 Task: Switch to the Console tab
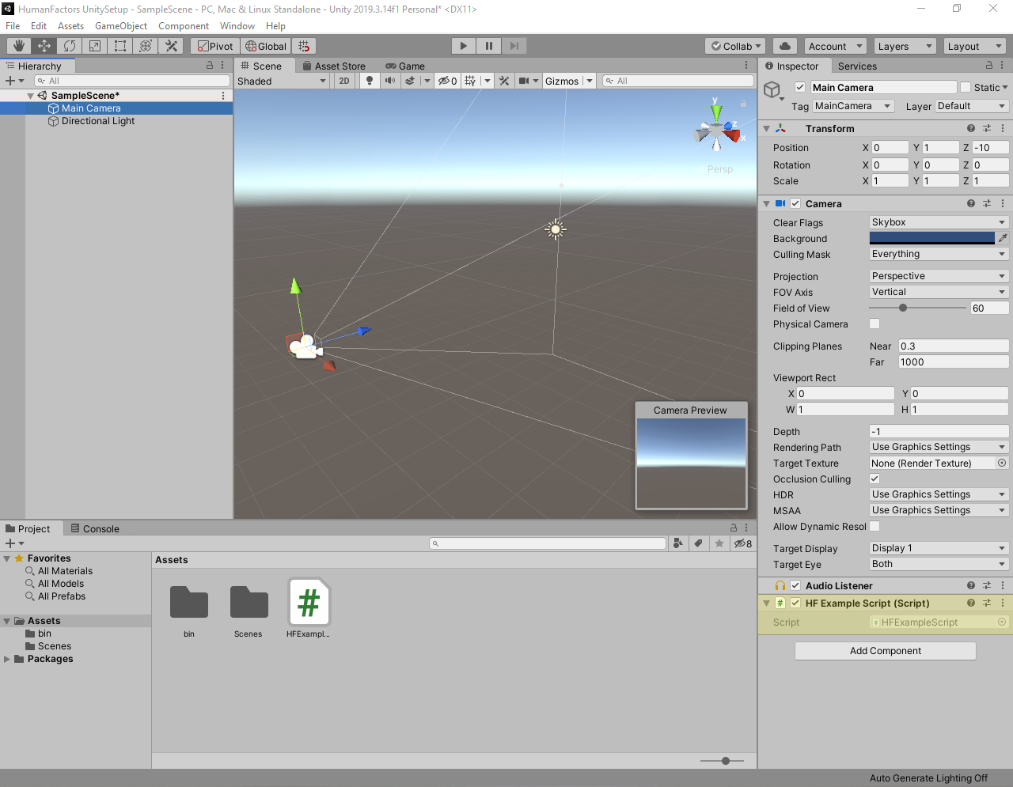click(95, 528)
